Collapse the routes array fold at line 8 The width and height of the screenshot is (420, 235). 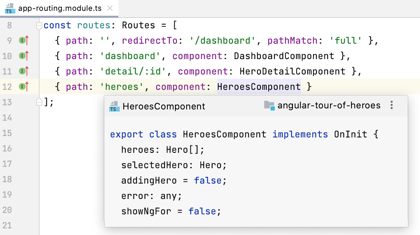39,26
